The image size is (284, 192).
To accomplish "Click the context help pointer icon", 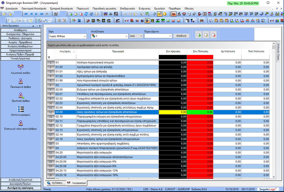I will coord(160,14).
